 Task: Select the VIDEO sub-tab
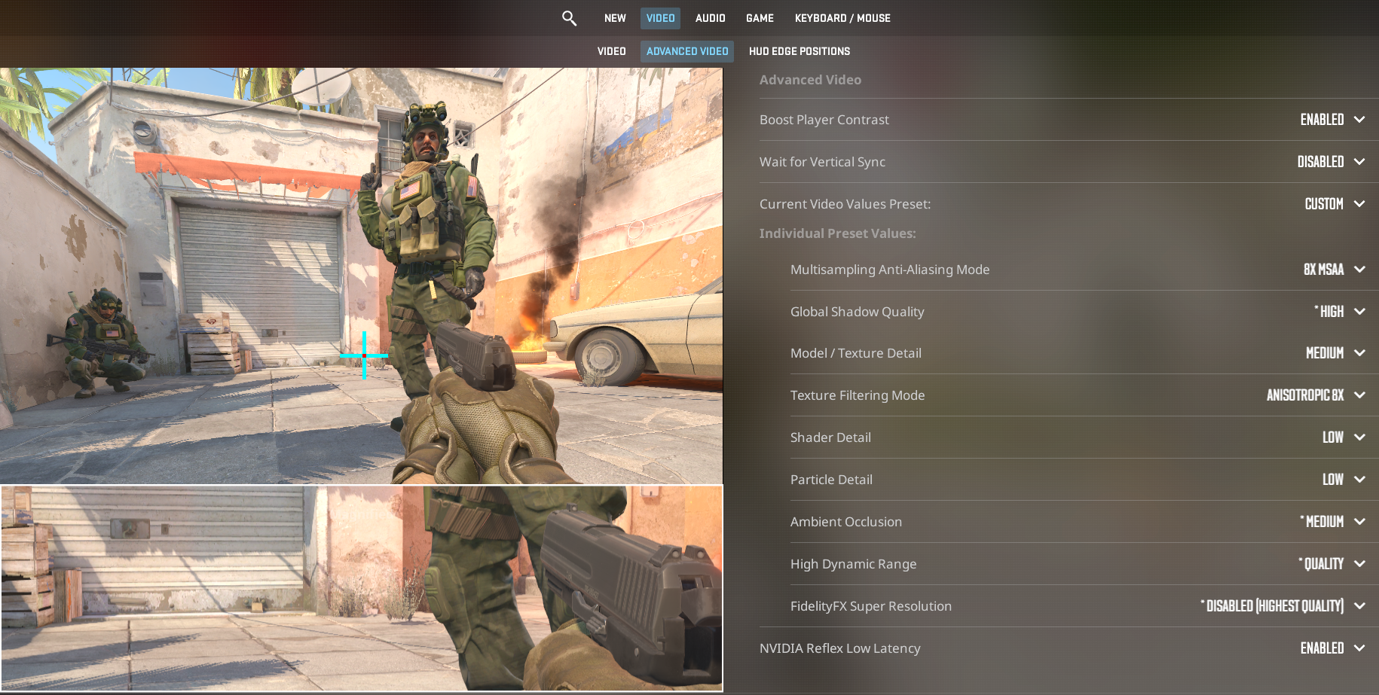pyautogui.click(x=611, y=51)
